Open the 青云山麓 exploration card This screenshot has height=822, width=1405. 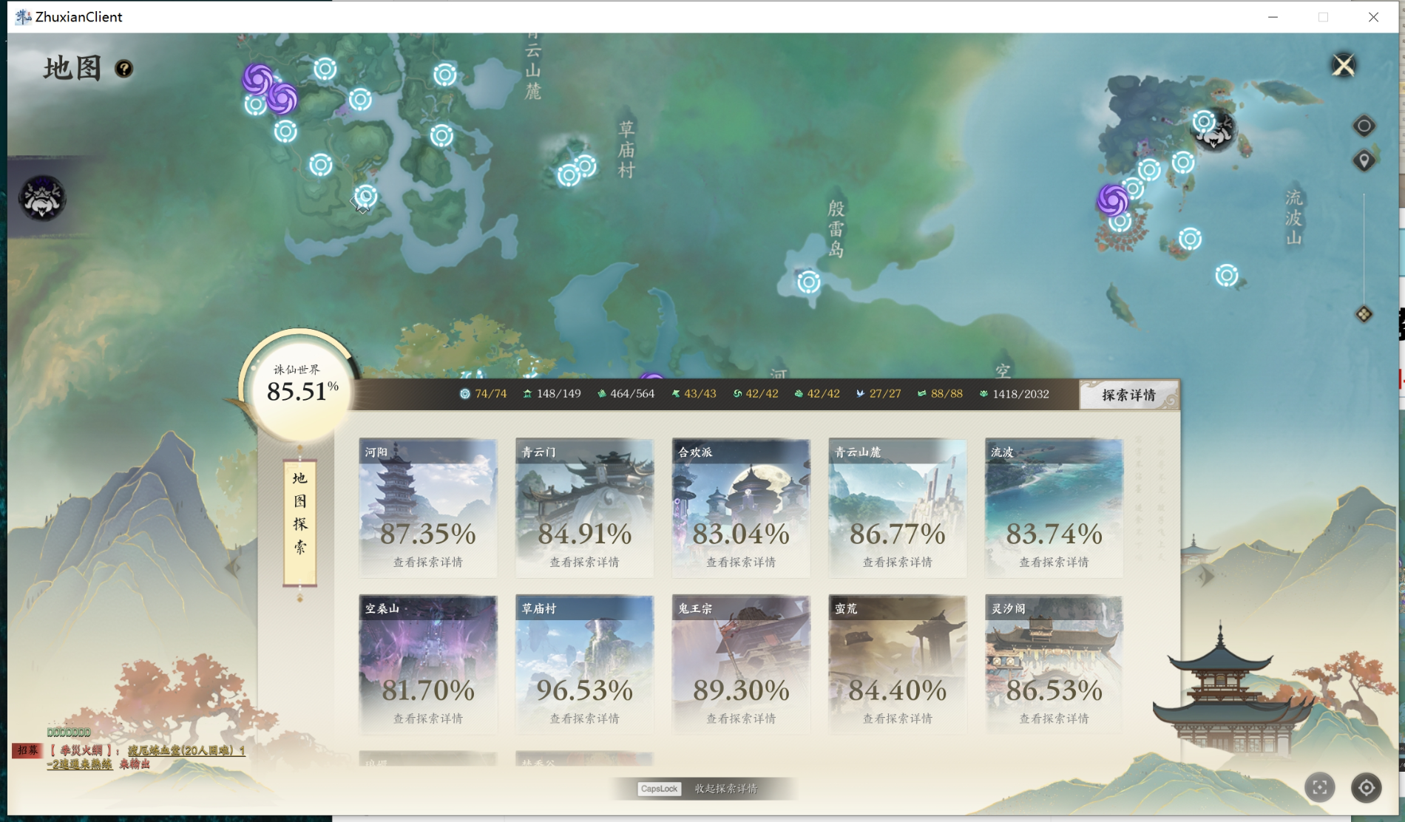pyautogui.click(x=898, y=508)
